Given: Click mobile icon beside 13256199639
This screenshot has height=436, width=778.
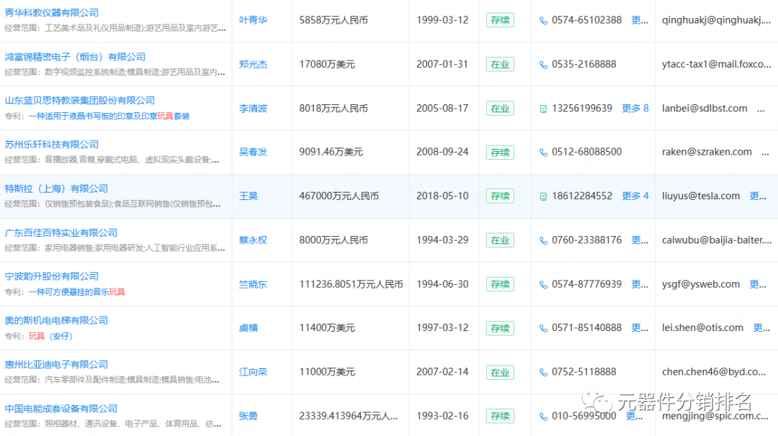Looking at the screenshot, I should (x=543, y=109).
